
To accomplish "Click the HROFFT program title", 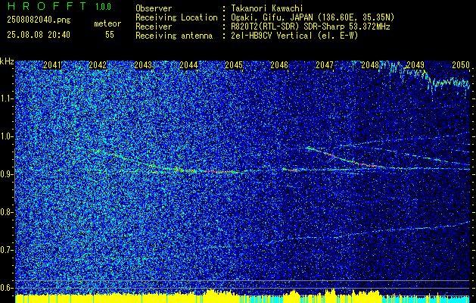I will click(47, 6).
